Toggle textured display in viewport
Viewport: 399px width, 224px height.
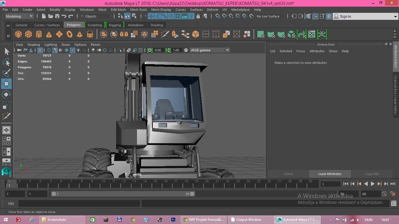coord(72,50)
